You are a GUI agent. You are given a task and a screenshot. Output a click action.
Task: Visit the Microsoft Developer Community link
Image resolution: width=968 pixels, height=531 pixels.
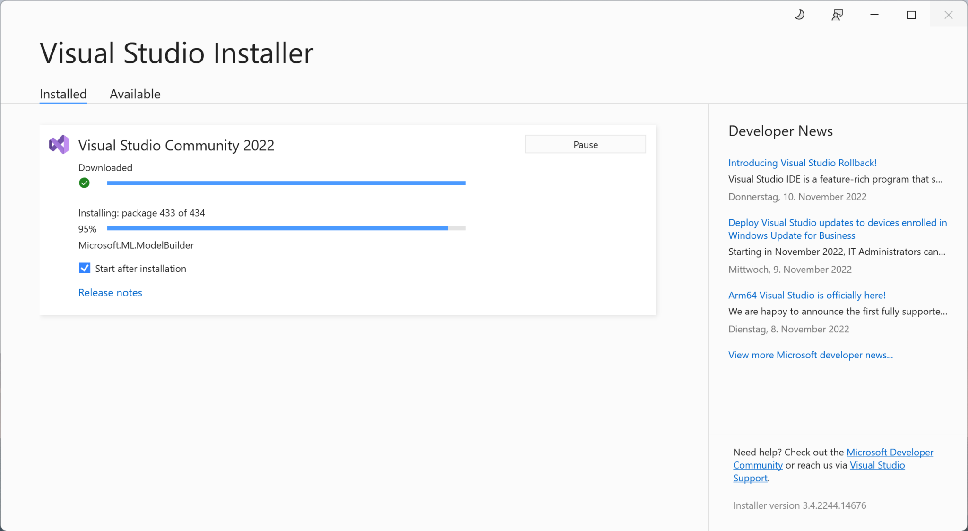pos(890,452)
